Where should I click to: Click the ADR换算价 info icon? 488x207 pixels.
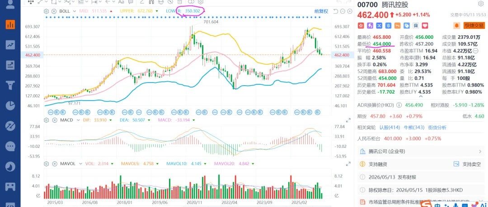(399, 105)
